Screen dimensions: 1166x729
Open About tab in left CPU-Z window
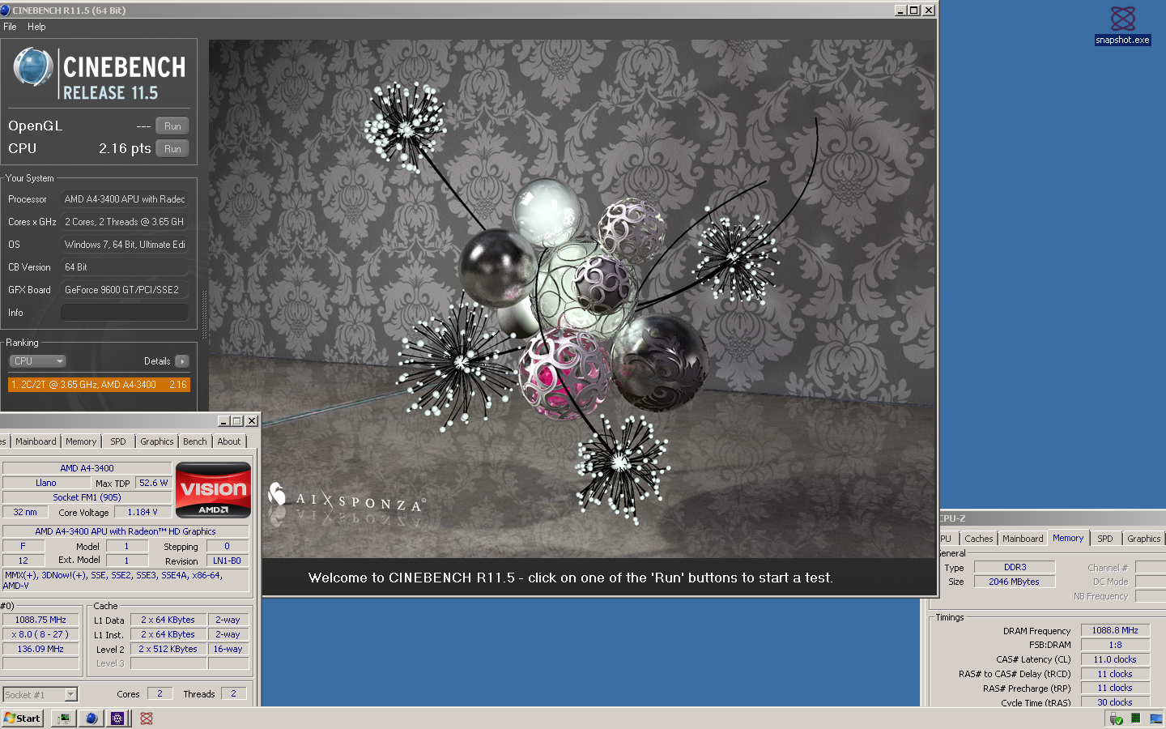(x=229, y=441)
